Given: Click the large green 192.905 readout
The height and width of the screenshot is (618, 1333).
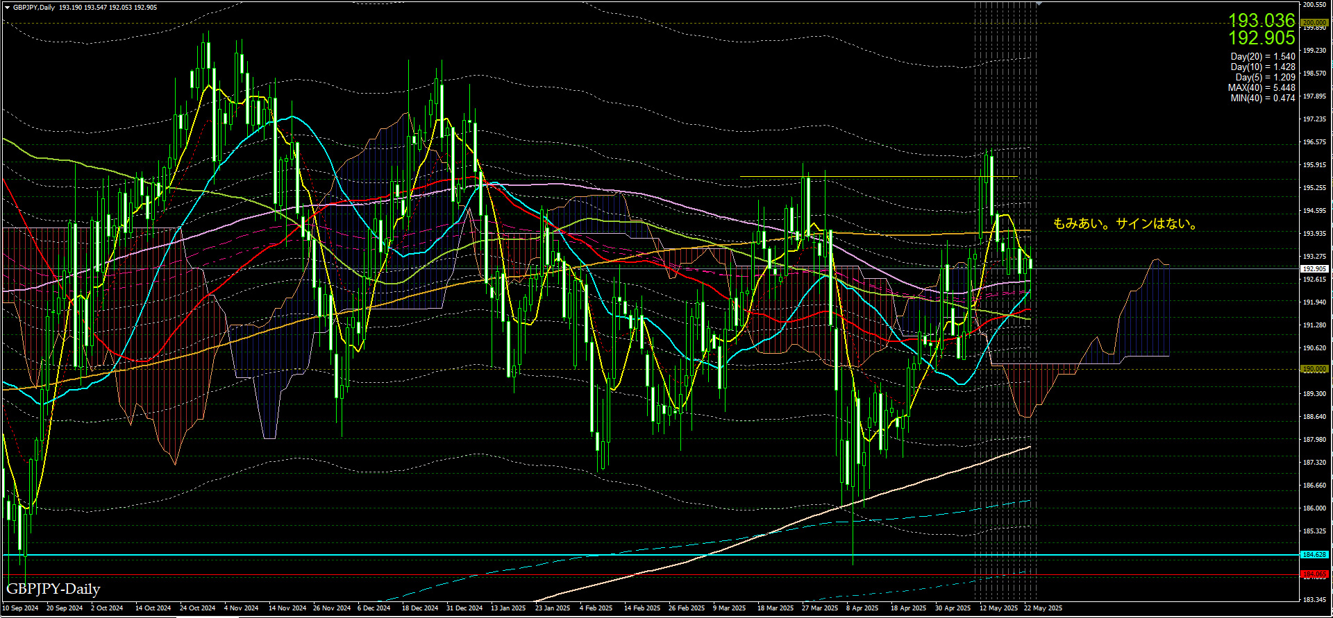Looking at the screenshot, I should coord(1261,38).
